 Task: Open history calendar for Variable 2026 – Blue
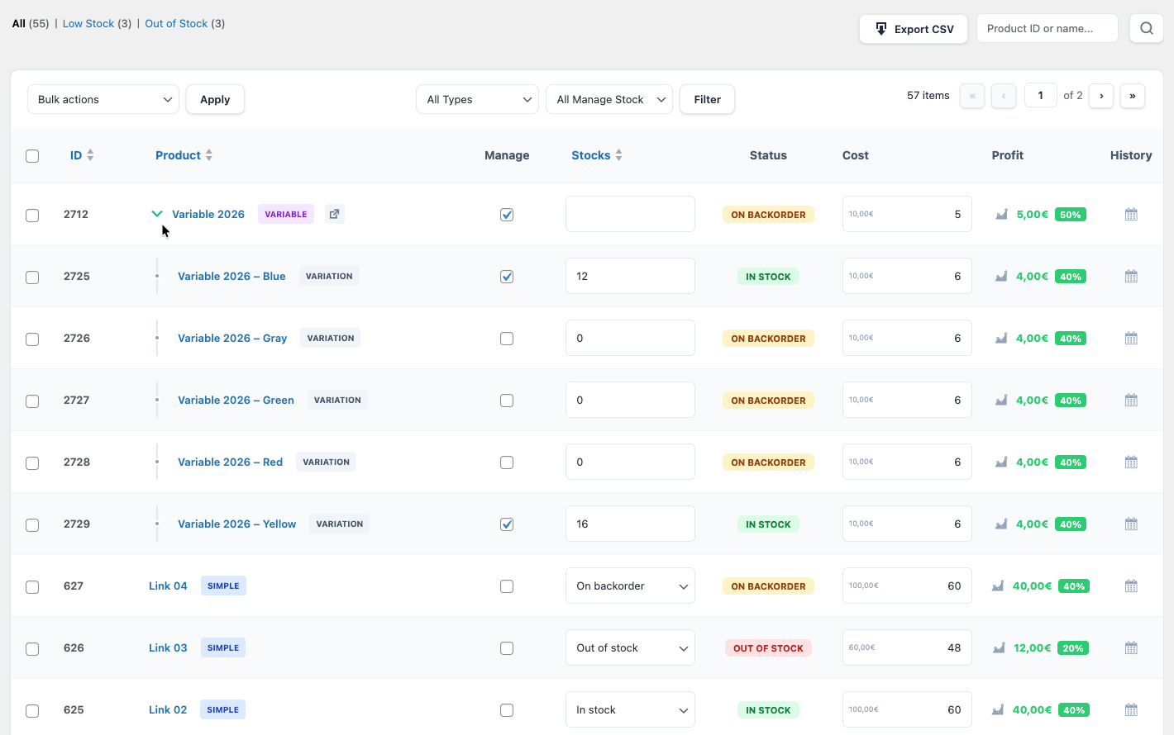1131,277
